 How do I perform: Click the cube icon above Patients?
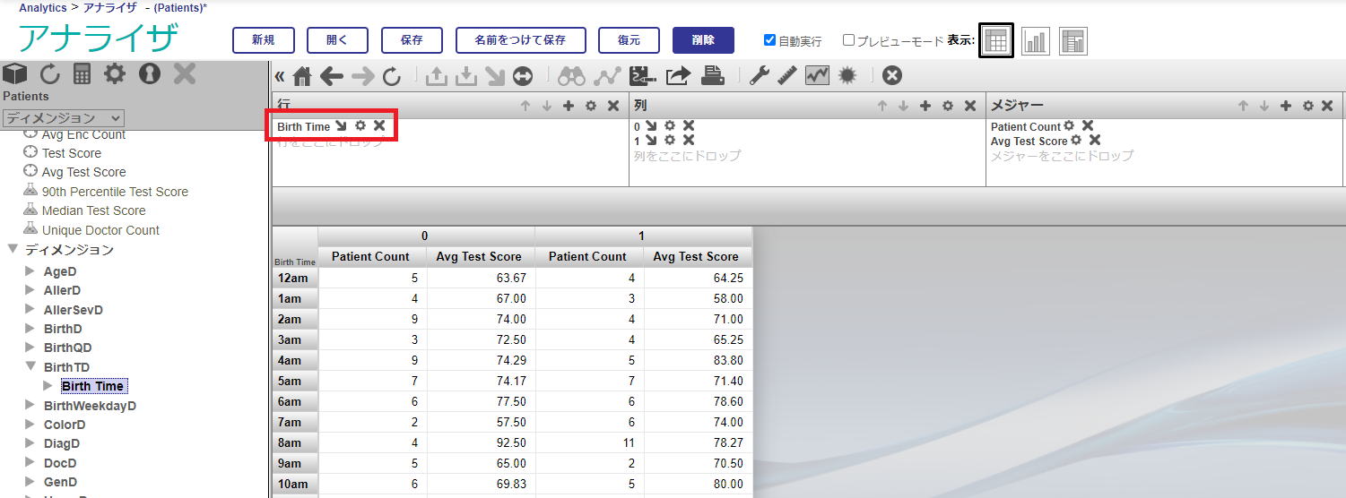pos(15,74)
